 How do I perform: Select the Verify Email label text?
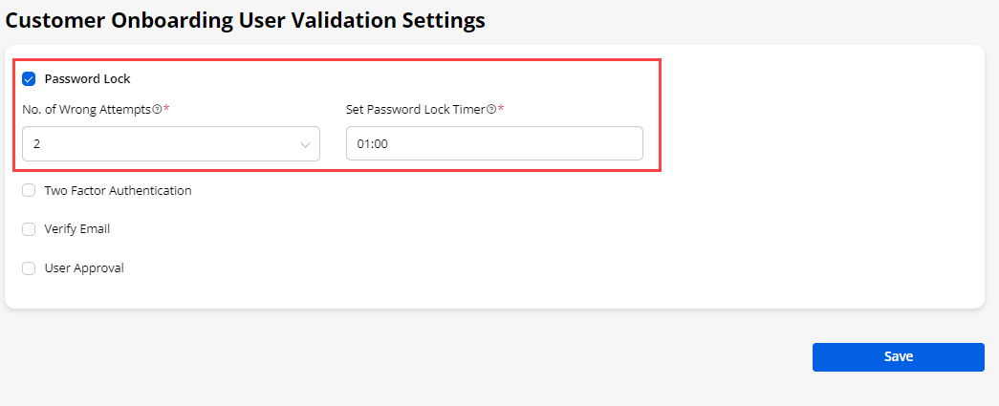click(x=77, y=229)
